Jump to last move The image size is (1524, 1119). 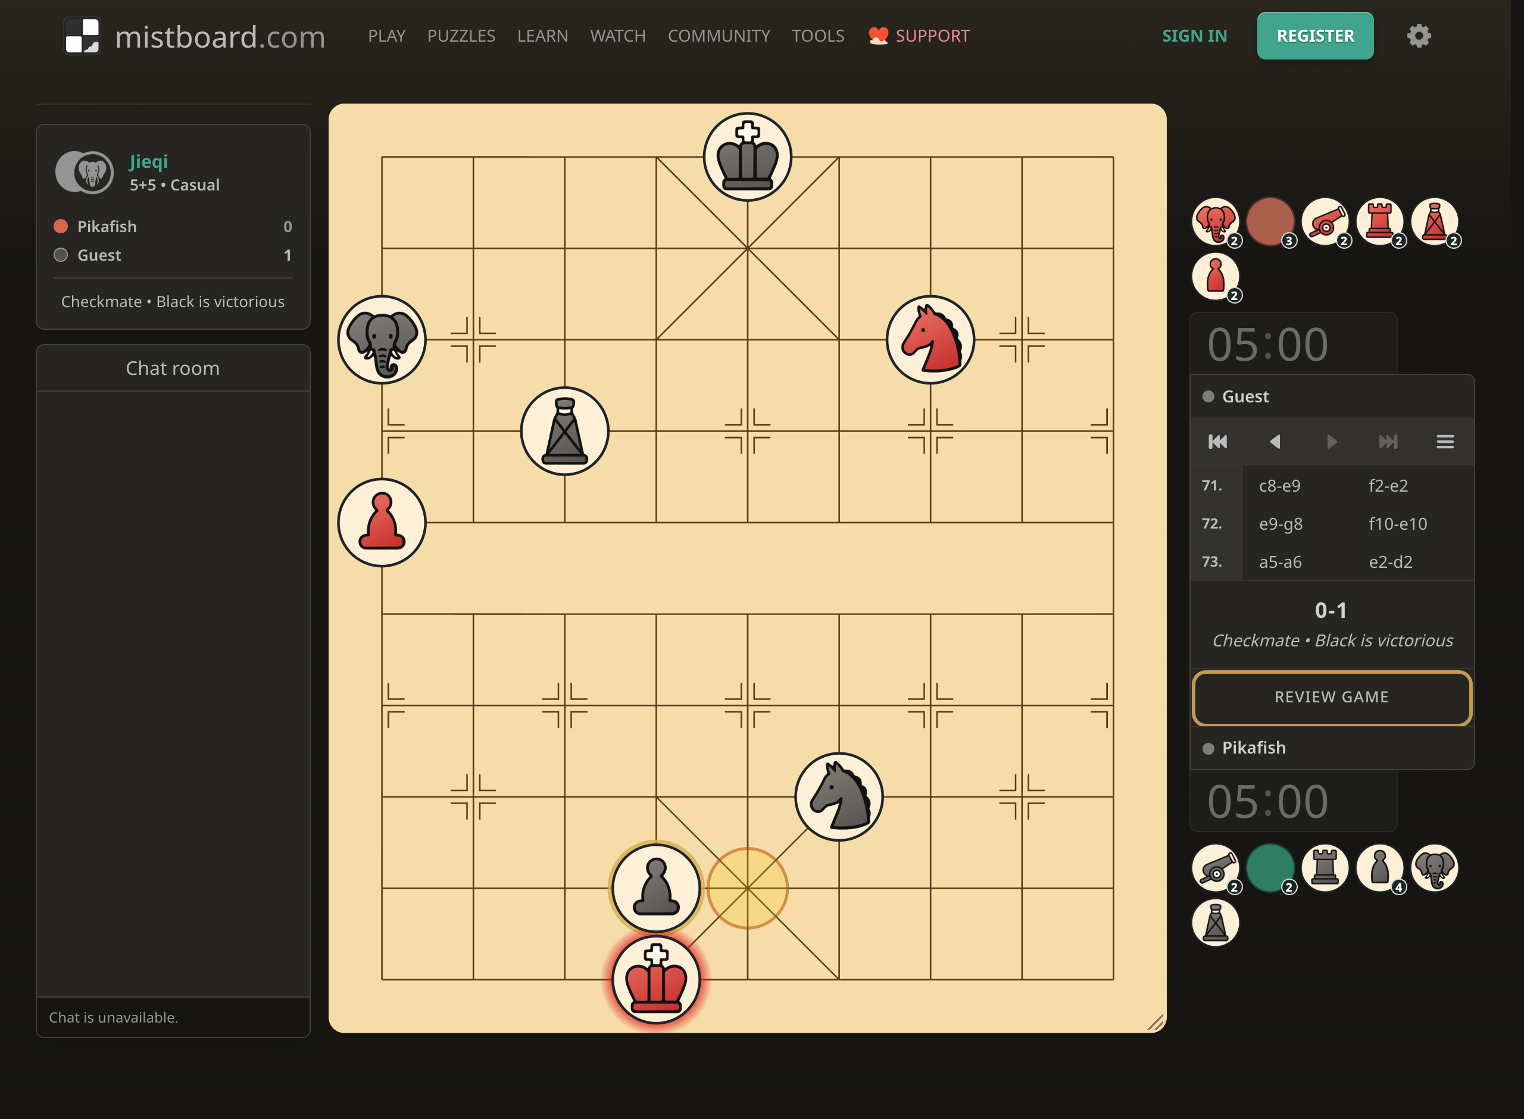1388,442
